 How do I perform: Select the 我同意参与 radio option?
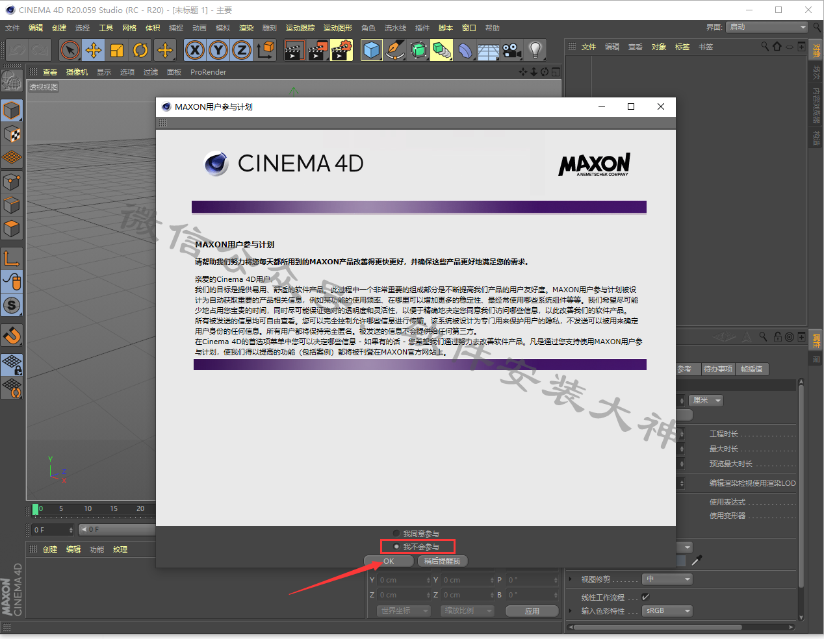pyautogui.click(x=416, y=534)
